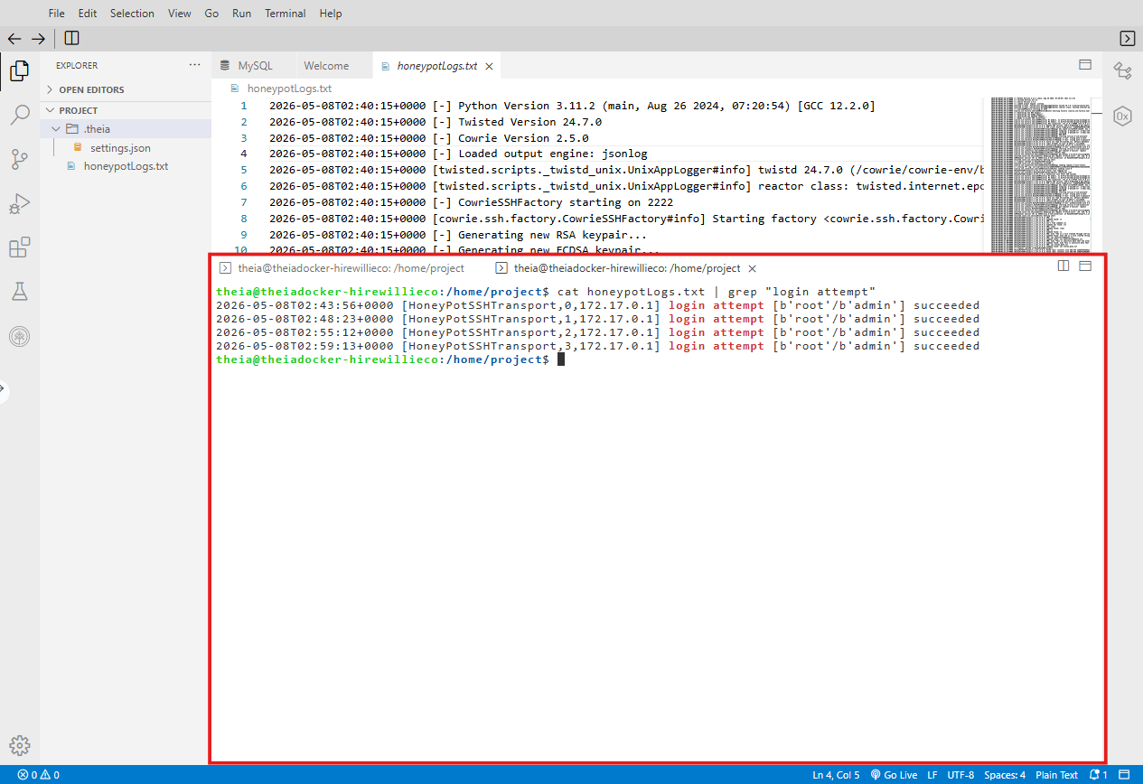Click the 'Cowrie Version 2.5.0' log line
The width and height of the screenshot is (1143, 784).
(x=428, y=138)
